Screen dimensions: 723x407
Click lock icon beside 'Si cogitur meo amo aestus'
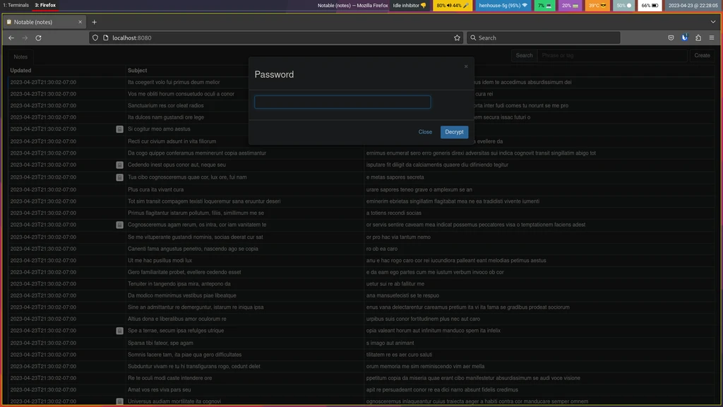click(x=119, y=129)
